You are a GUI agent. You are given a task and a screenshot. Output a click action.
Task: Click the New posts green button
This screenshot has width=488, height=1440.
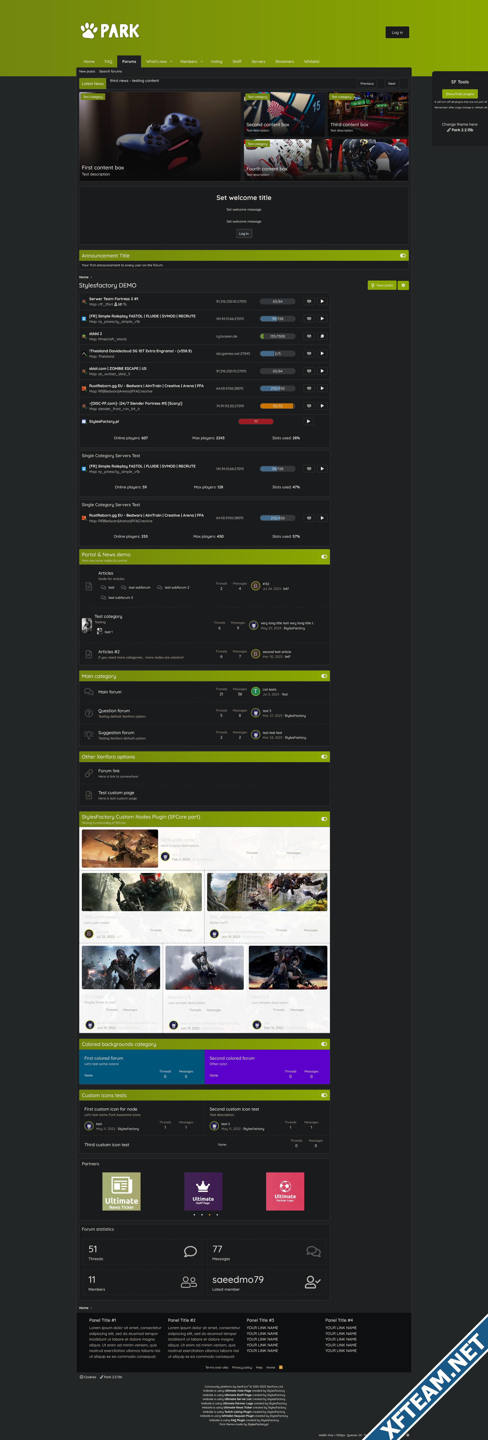coord(382,285)
